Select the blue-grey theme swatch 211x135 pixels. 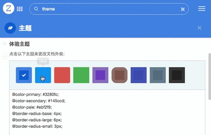[x=158, y=75]
